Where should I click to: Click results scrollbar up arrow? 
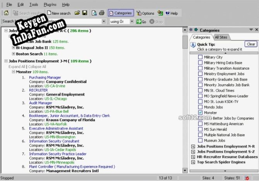(185, 30)
